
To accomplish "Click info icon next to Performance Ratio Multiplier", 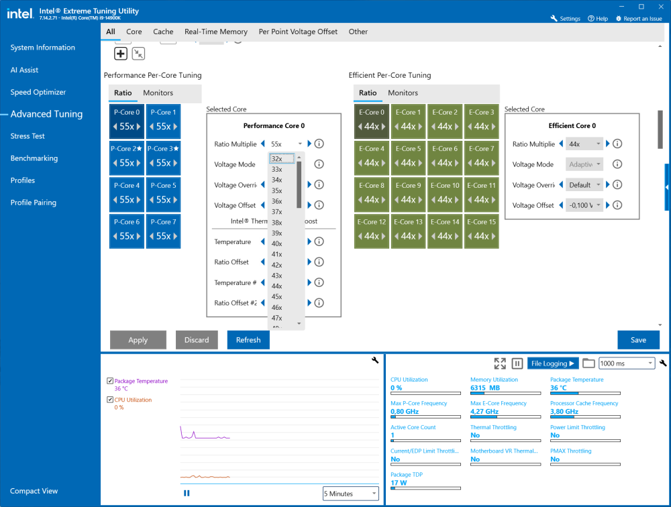I will tap(319, 144).
